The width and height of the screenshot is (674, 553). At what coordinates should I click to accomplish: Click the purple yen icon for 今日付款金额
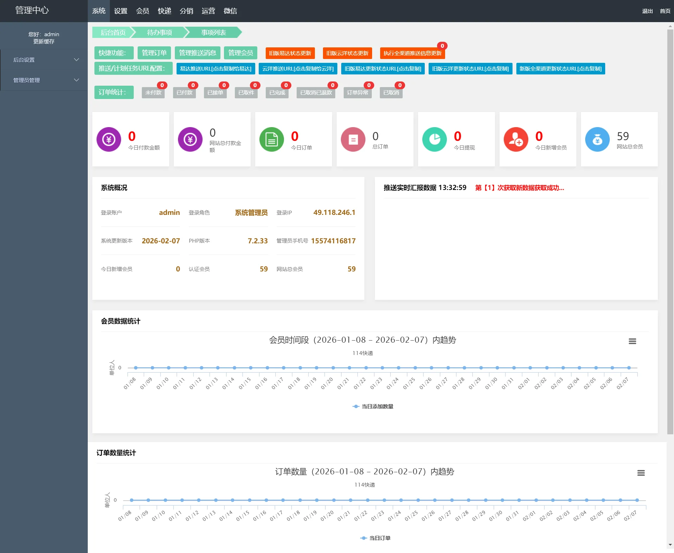[109, 139]
